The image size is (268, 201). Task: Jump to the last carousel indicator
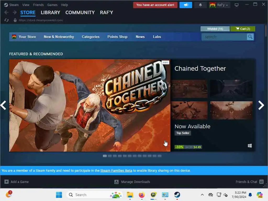tap(159, 156)
